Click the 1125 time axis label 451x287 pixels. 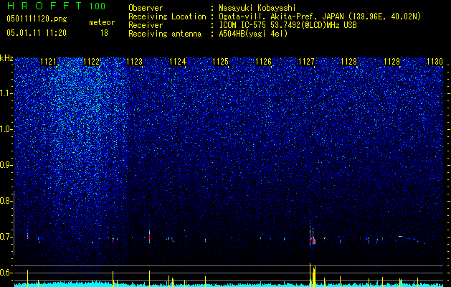coord(220,61)
